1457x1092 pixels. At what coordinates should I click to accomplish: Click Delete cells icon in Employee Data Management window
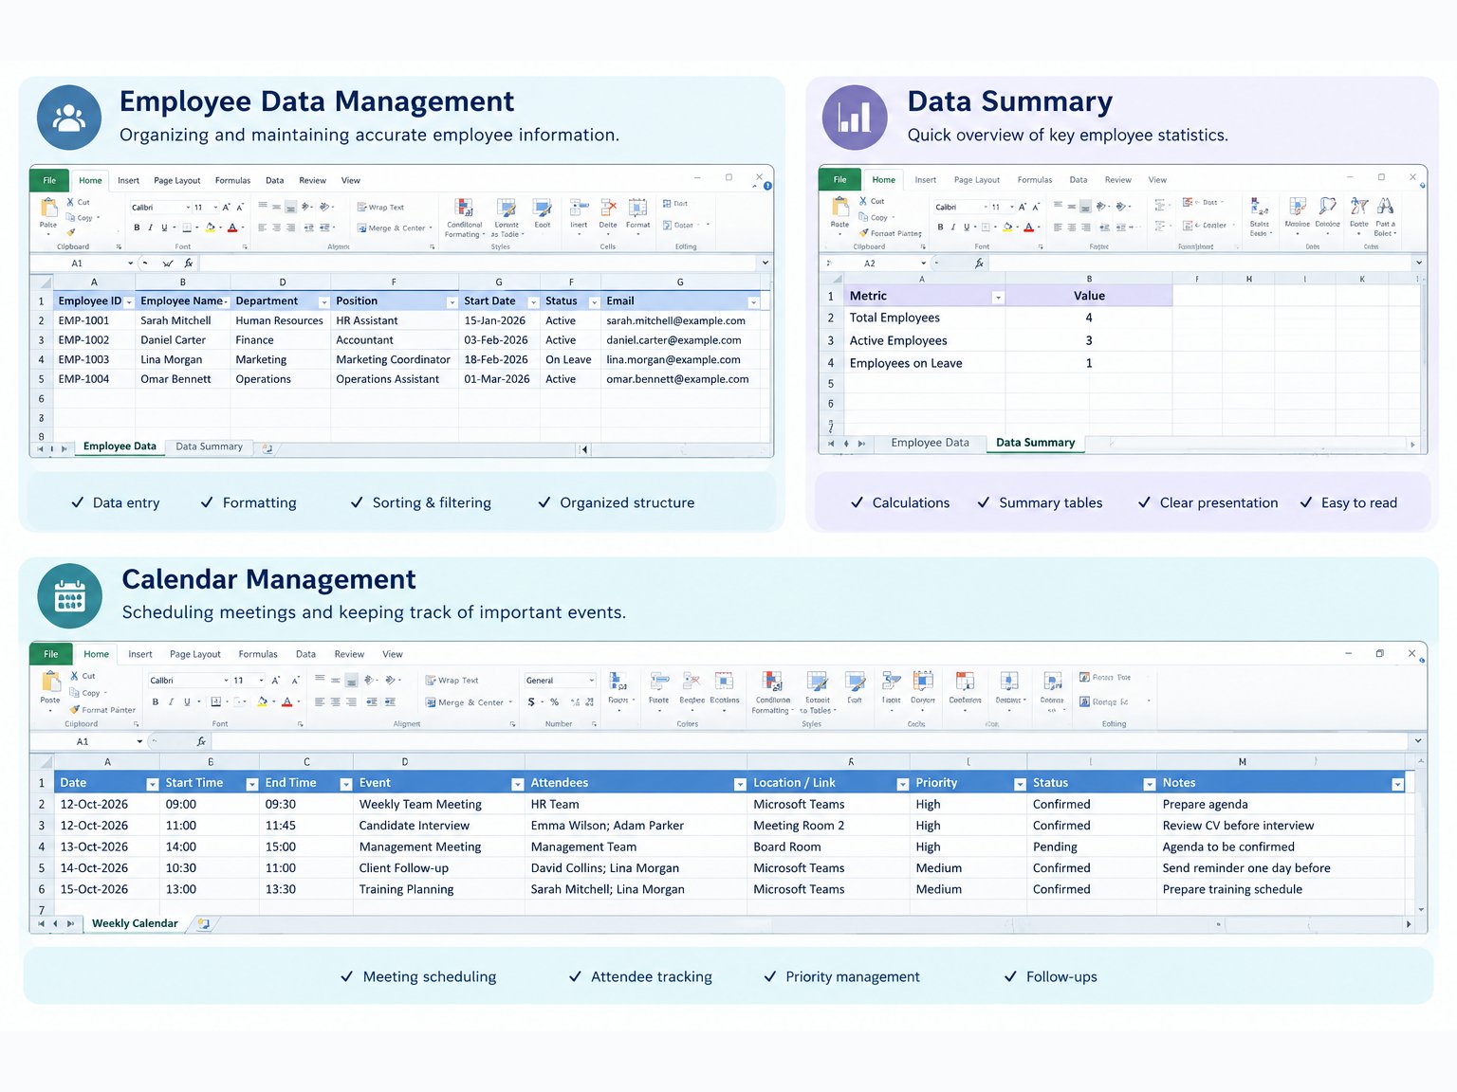tap(608, 208)
